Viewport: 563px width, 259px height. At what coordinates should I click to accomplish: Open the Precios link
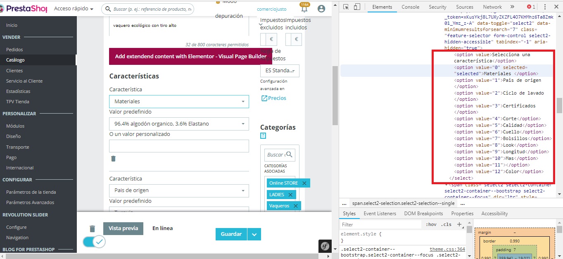coord(277,98)
